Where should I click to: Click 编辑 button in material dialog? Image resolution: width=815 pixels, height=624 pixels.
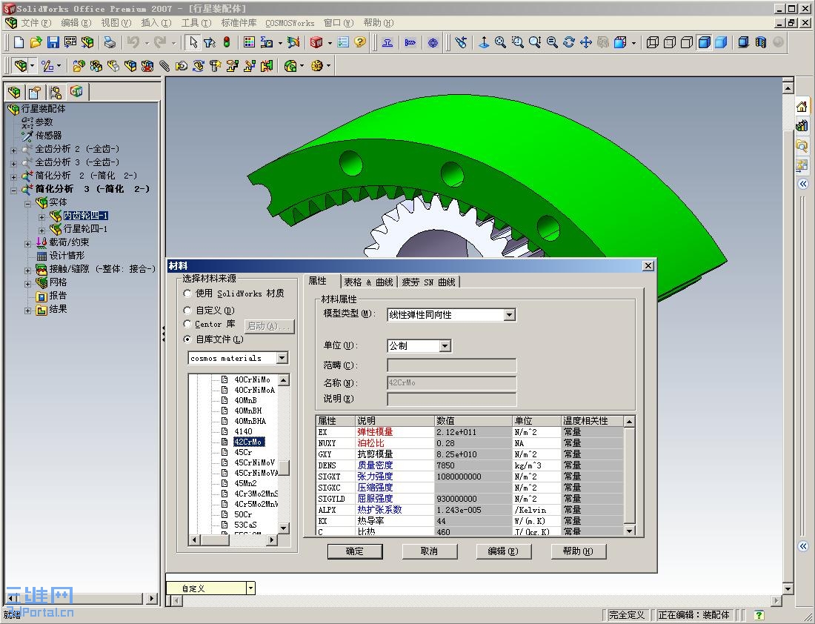[504, 551]
